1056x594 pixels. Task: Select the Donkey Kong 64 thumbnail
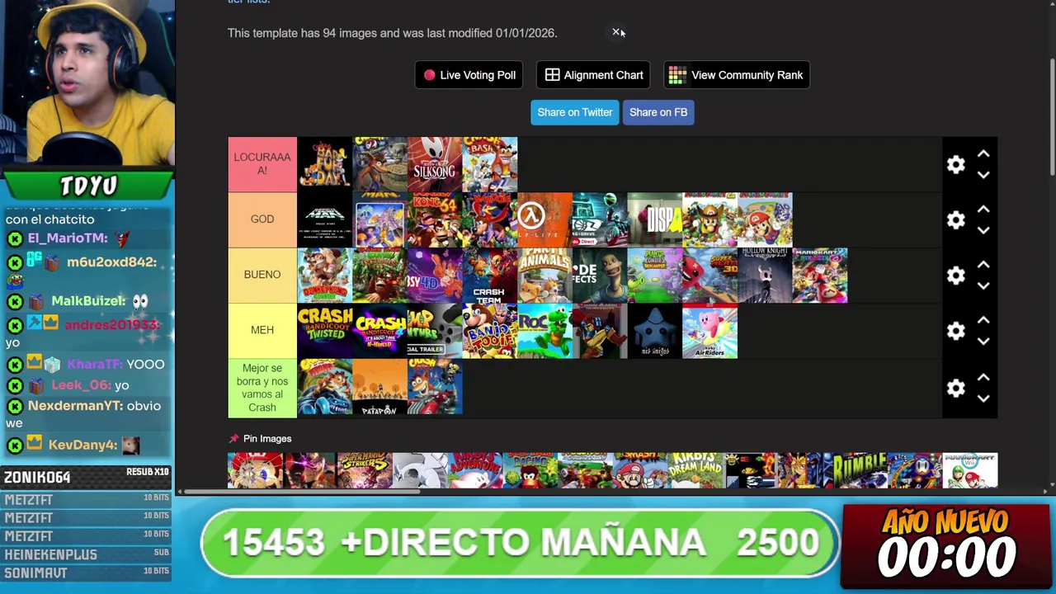(435, 219)
